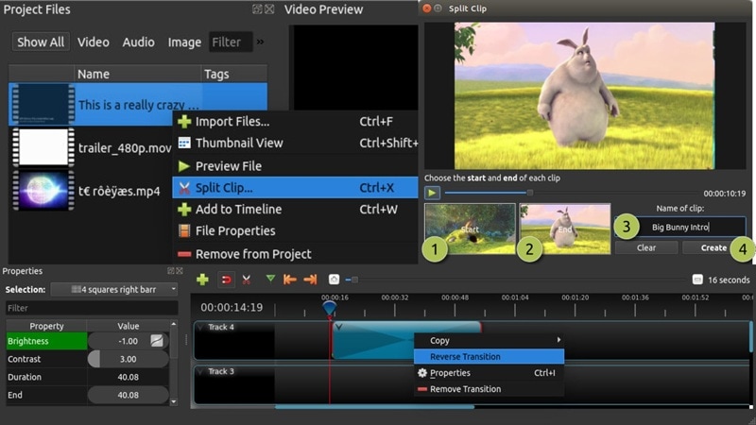Image resolution: width=756 pixels, height=425 pixels.
Task: Select Split Clip... in context menu
Action: (295, 187)
